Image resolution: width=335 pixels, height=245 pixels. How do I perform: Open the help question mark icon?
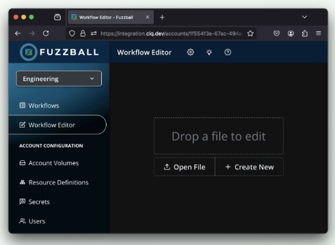point(228,52)
